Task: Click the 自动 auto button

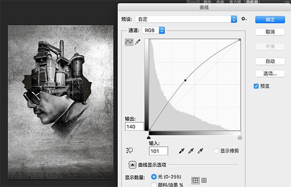Action: click(x=270, y=61)
